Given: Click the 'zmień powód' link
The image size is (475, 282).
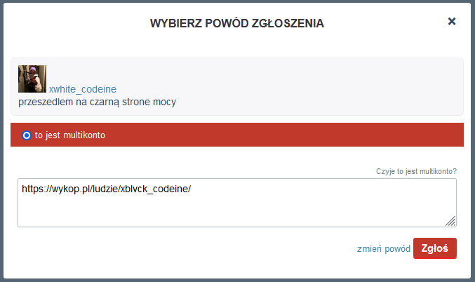Looking at the screenshot, I should (383, 248).
